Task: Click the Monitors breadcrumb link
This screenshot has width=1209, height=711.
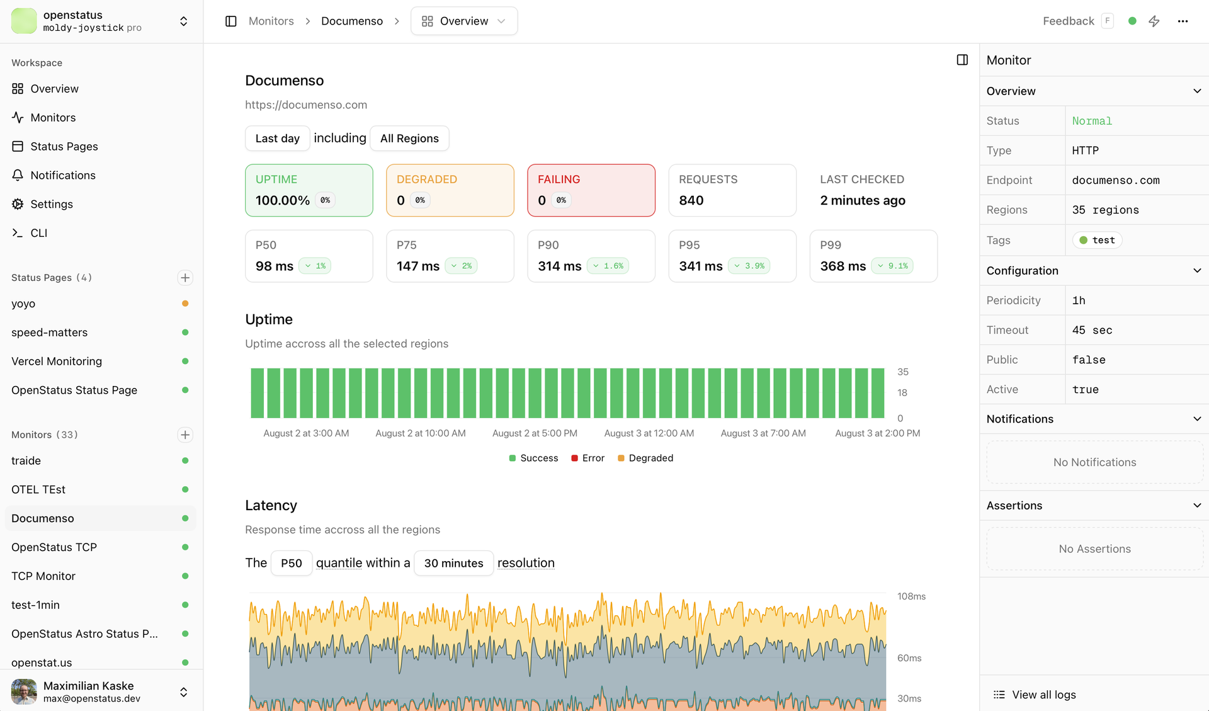Action: click(x=271, y=21)
